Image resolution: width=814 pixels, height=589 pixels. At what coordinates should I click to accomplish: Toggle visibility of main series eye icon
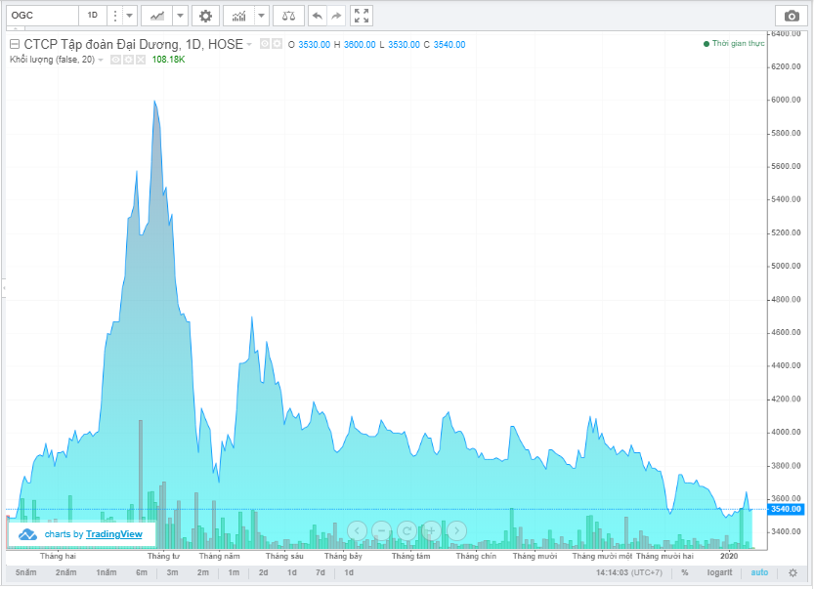[265, 44]
